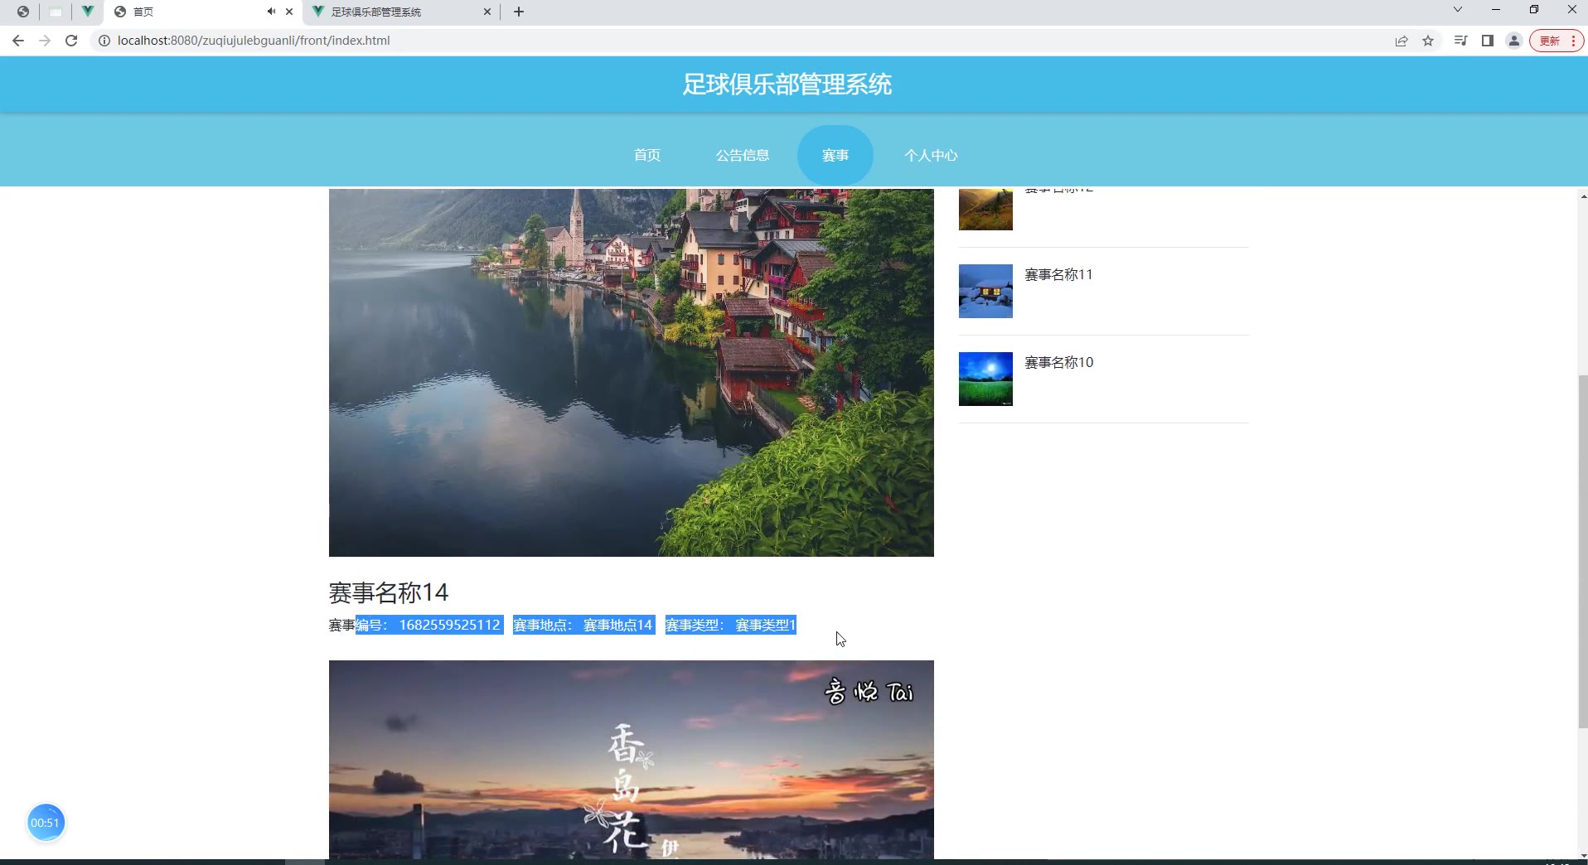Go forward to the next page

pyautogui.click(x=45, y=41)
